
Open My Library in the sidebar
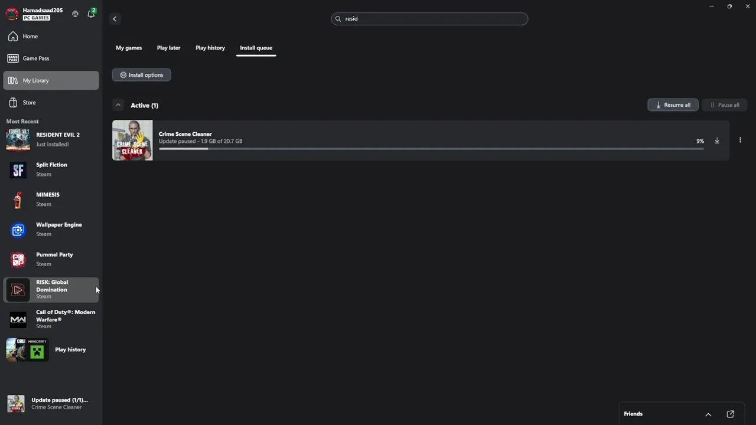[x=51, y=80]
